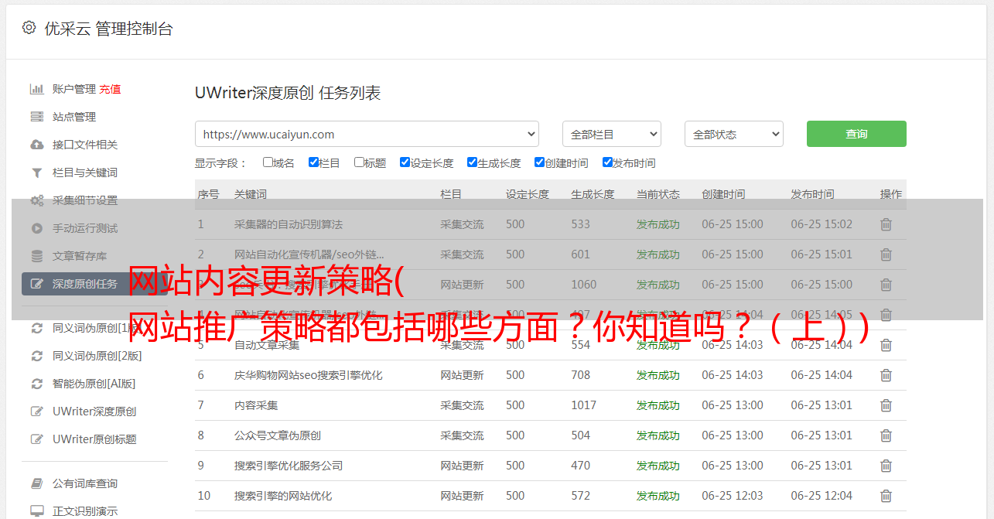Image resolution: width=994 pixels, height=519 pixels.
Task: Click generated length value 1017
Action: click(584, 405)
